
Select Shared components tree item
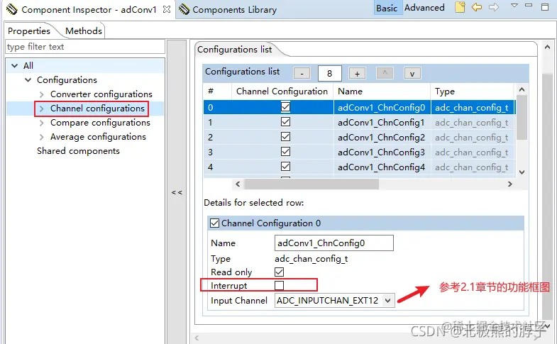coord(78,151)
